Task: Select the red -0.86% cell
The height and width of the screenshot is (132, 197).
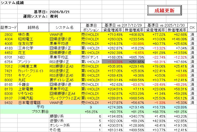Action: [177, 75]
